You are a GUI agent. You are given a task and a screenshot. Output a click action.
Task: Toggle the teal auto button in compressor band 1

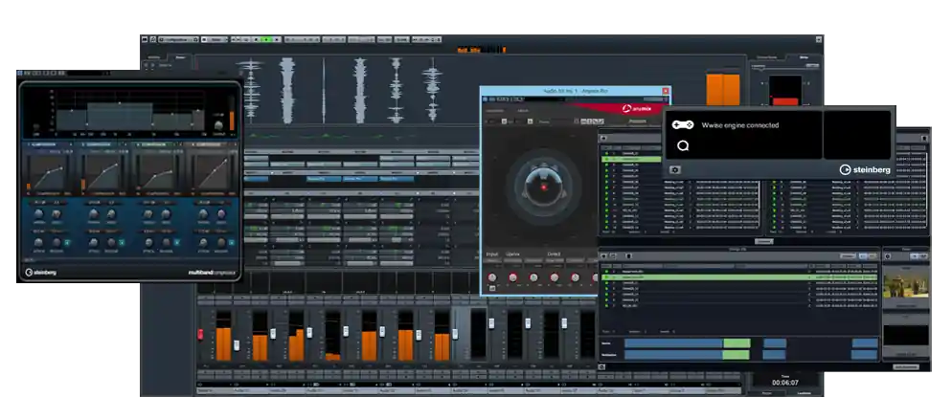[67, 243]
